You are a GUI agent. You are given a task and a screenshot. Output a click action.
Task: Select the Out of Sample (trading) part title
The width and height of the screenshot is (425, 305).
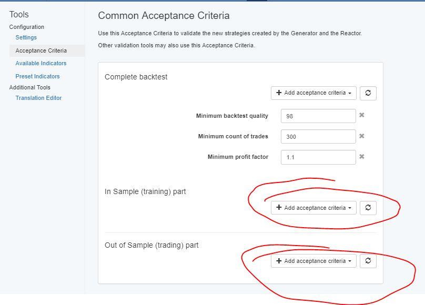[151, 245]
